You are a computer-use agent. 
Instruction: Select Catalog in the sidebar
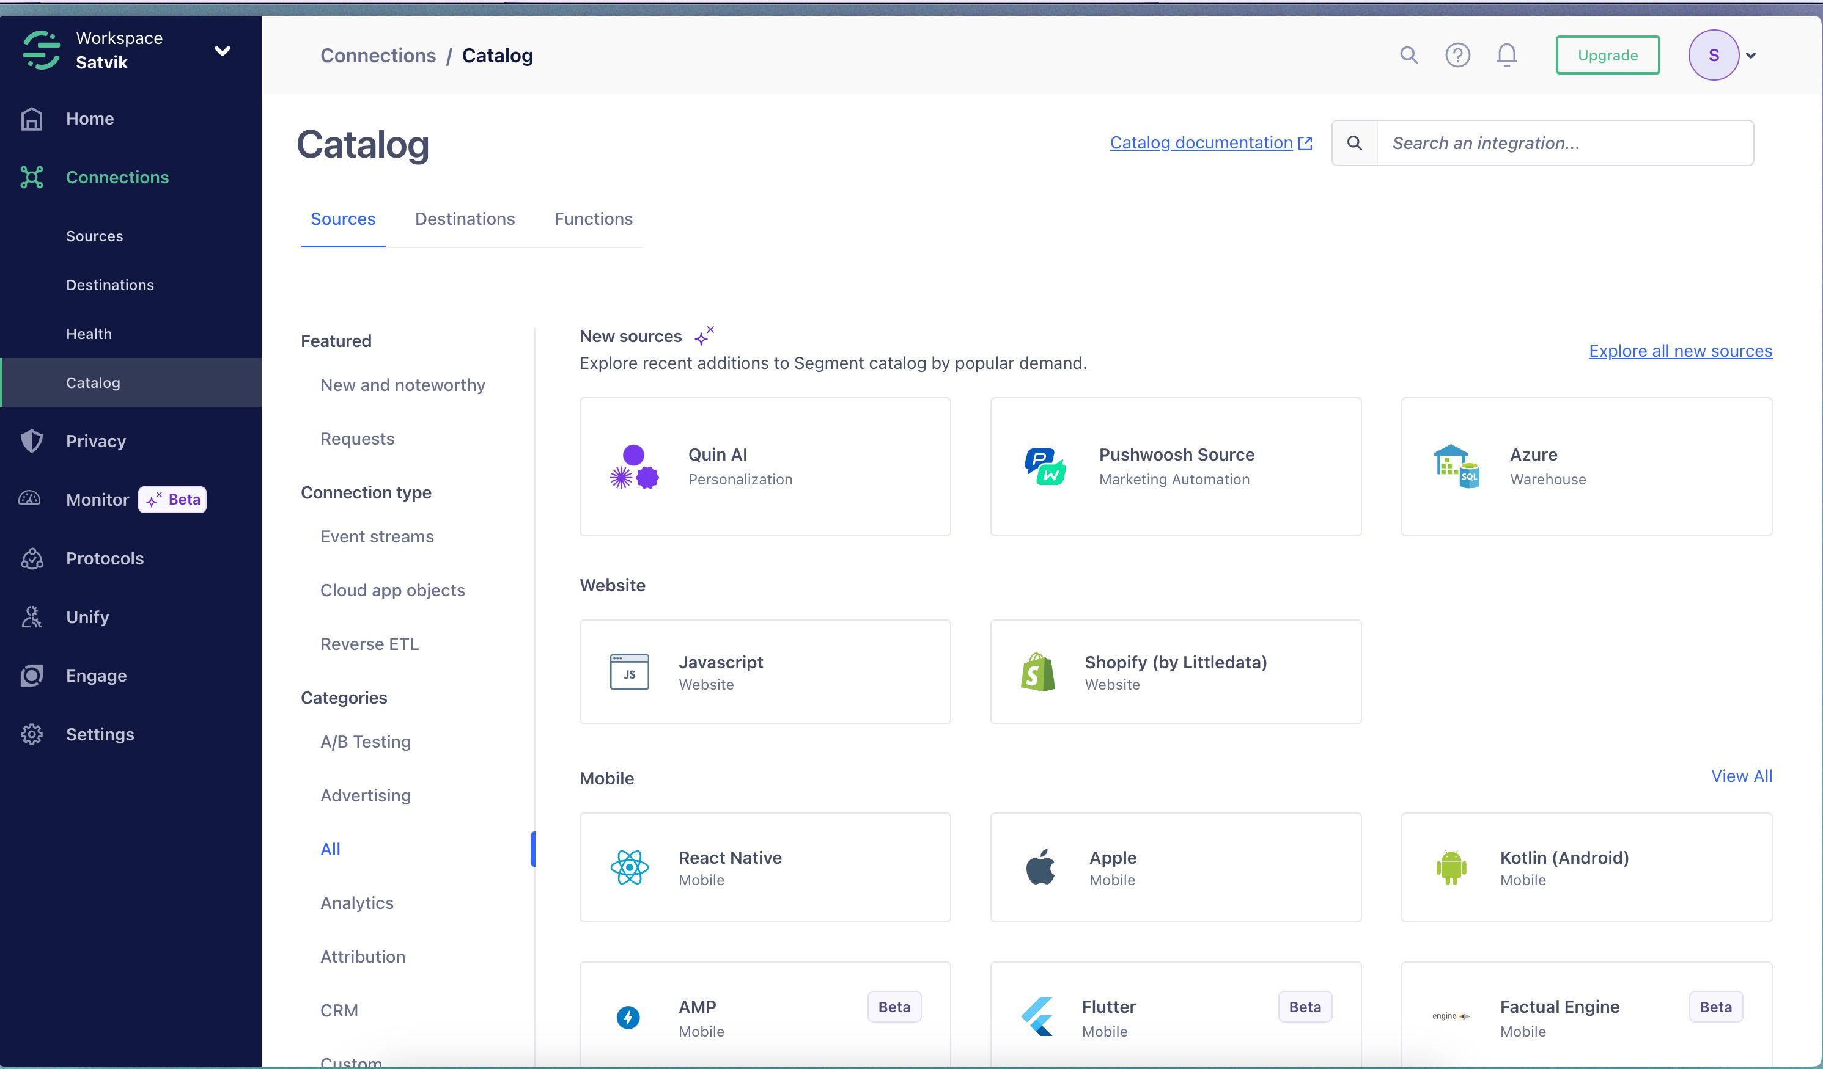131,382
